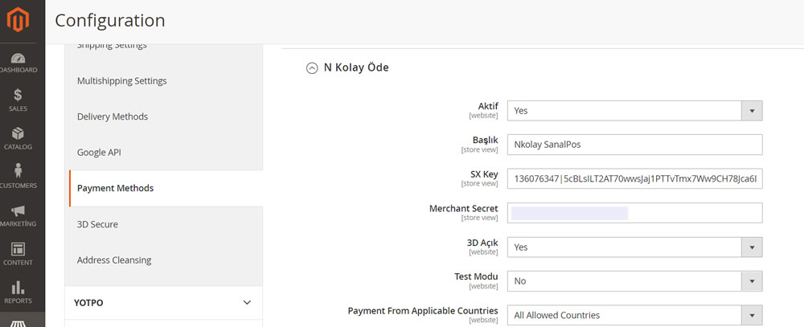The height and width of the screenshot is (327, 804).
Task: Open the 3D Açık dropdown
Action: [634, 247]
